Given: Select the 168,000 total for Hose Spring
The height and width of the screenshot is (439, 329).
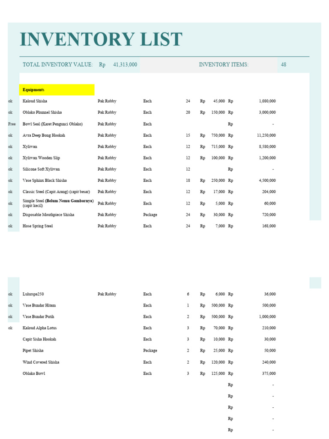Looking at the screenshot, I should point(269,226).
